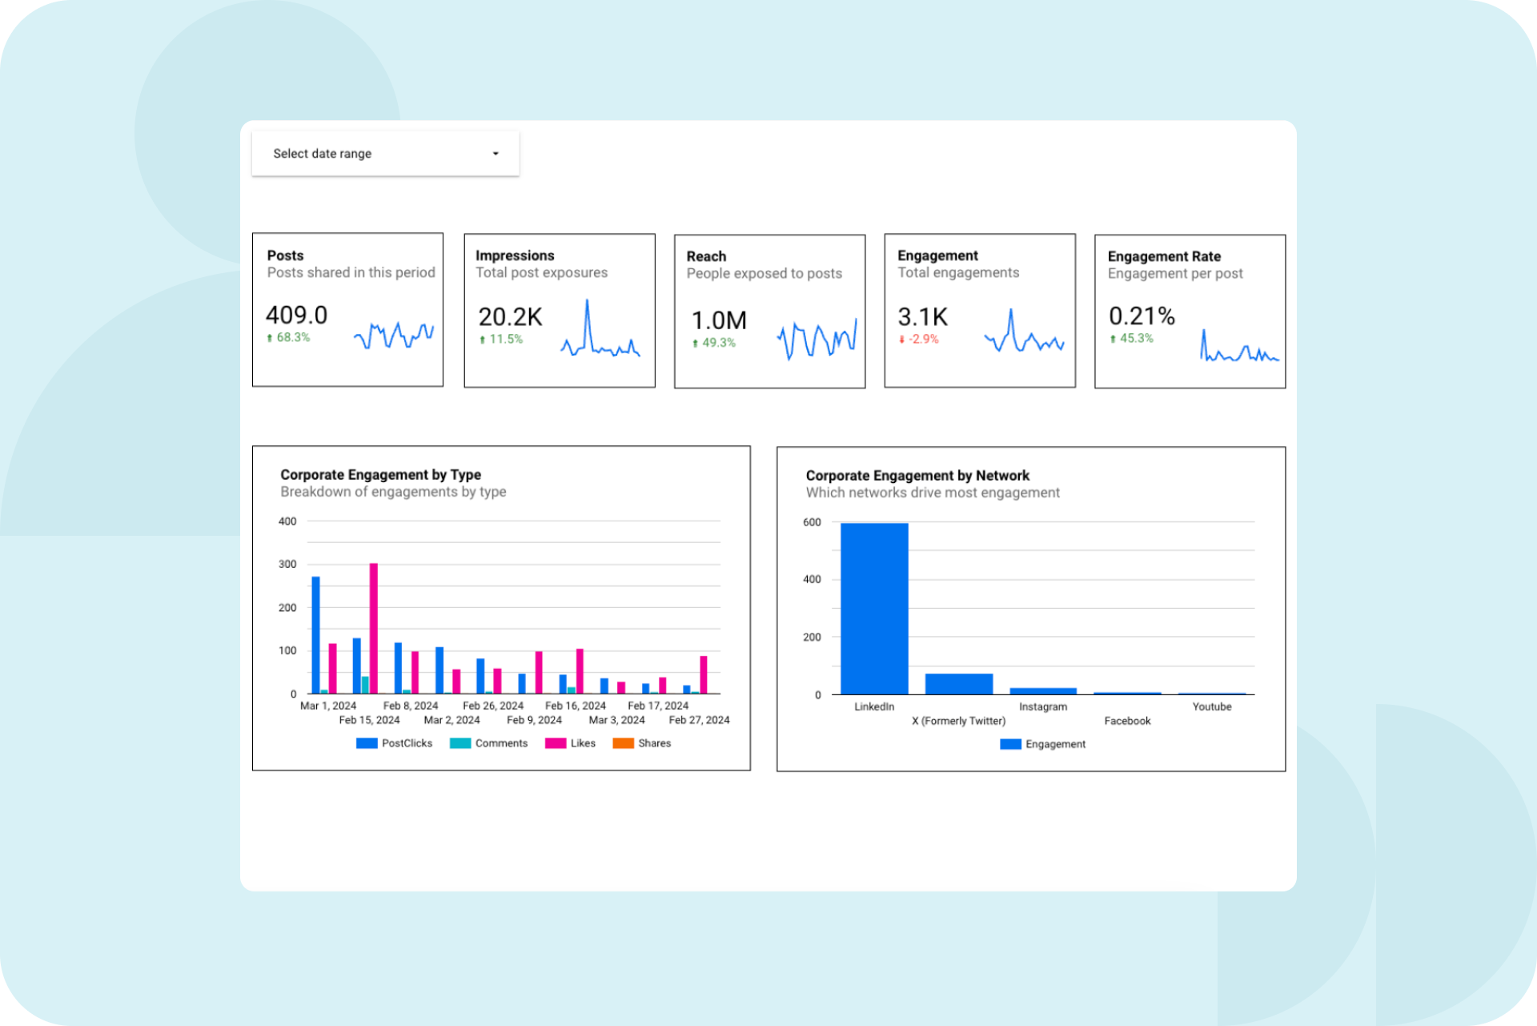Viewport: 1537px width, 1026px height.
Task: Click the Posts scorecard sparkline
Action: pos(394,335)
